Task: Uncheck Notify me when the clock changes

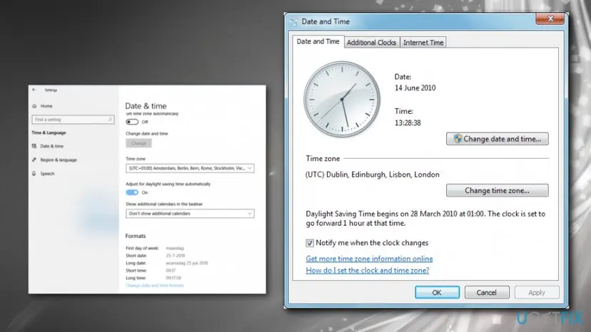Action: click(x=310, y=243)
